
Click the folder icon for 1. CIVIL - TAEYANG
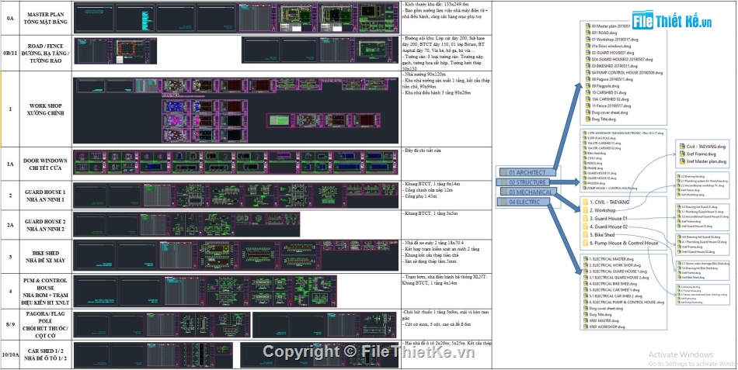tap(587, 202)
